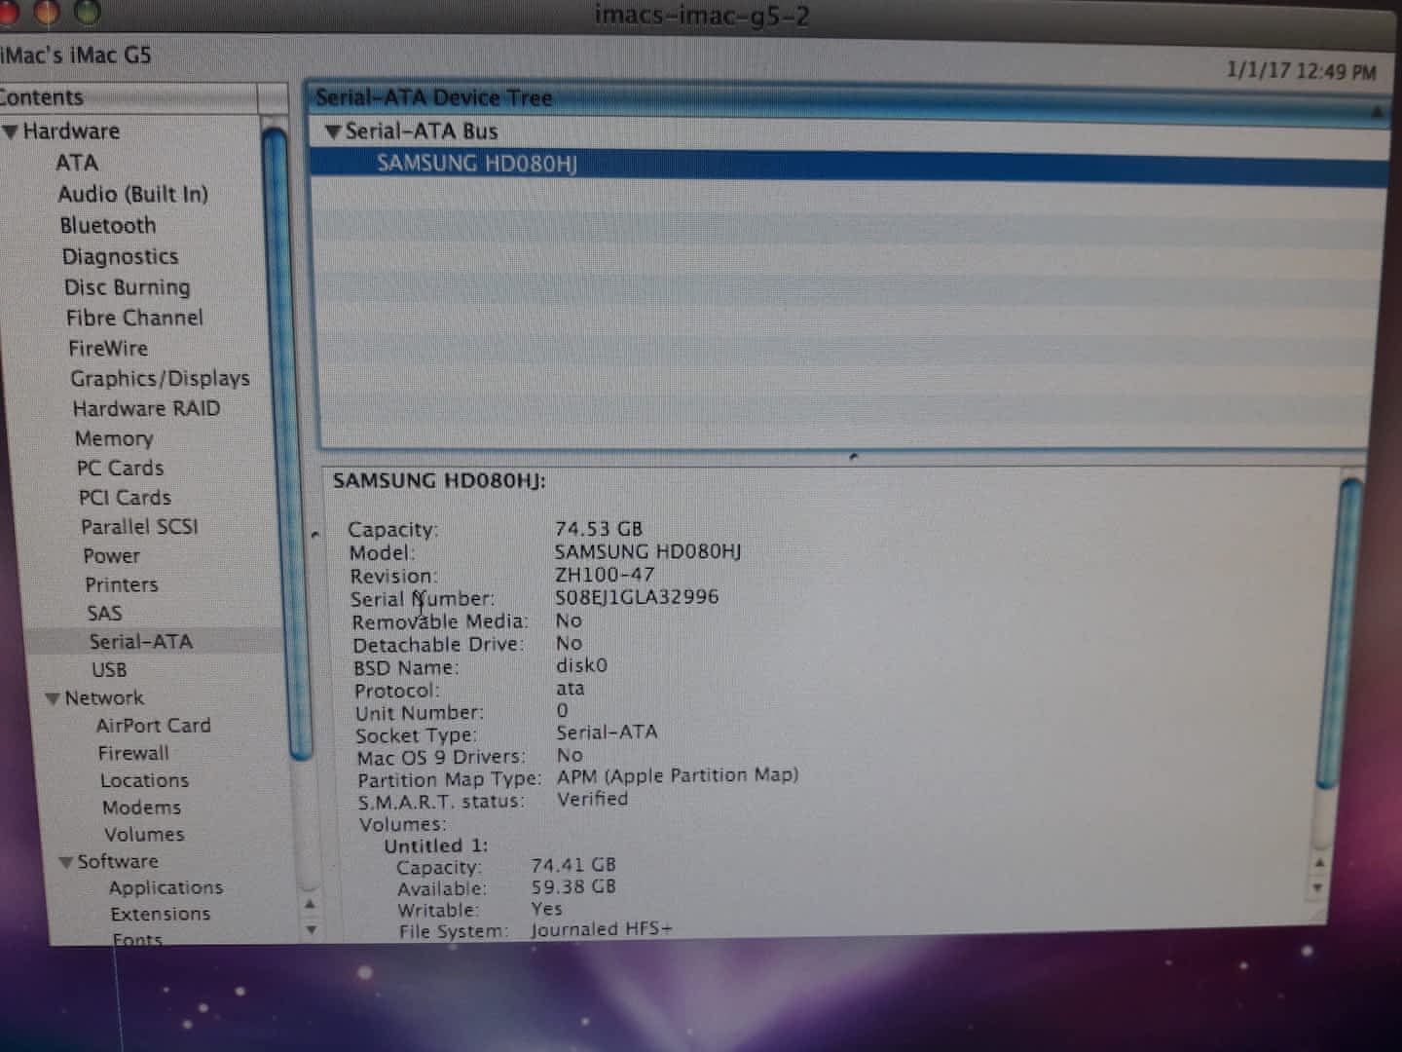Click the BSD Name value disk0
1402x1052 pixels.
pos(581,665)
